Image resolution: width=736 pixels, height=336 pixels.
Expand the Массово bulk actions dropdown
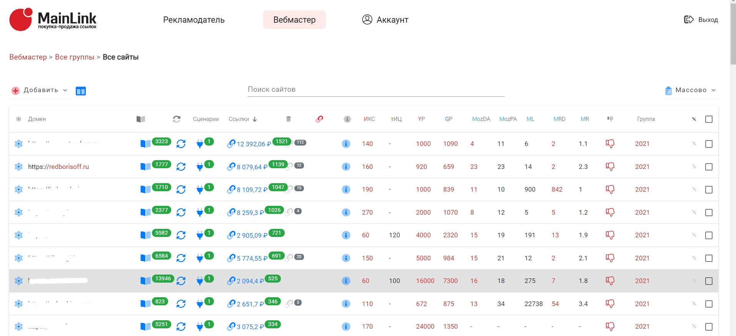coord(691,90)
